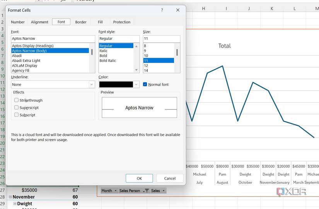Select column L header
The image size is (319, 209).
295,9
